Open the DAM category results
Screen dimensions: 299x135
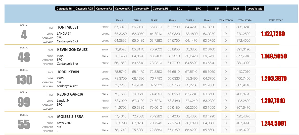click(x=236, y=9)
